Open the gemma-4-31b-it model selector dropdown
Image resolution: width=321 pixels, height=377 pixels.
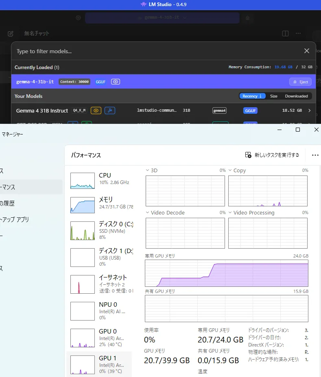click(x=162, y=18)
